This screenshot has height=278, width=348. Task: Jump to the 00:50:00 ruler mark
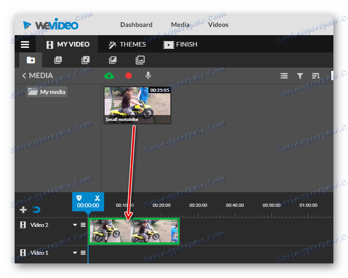pos(271,205)
